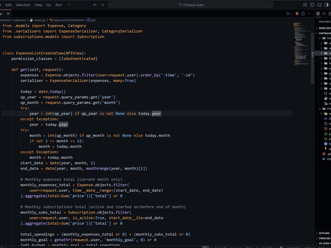Click 'permission_classes = [IsAuthenticated]' line

tap(54, 59)
